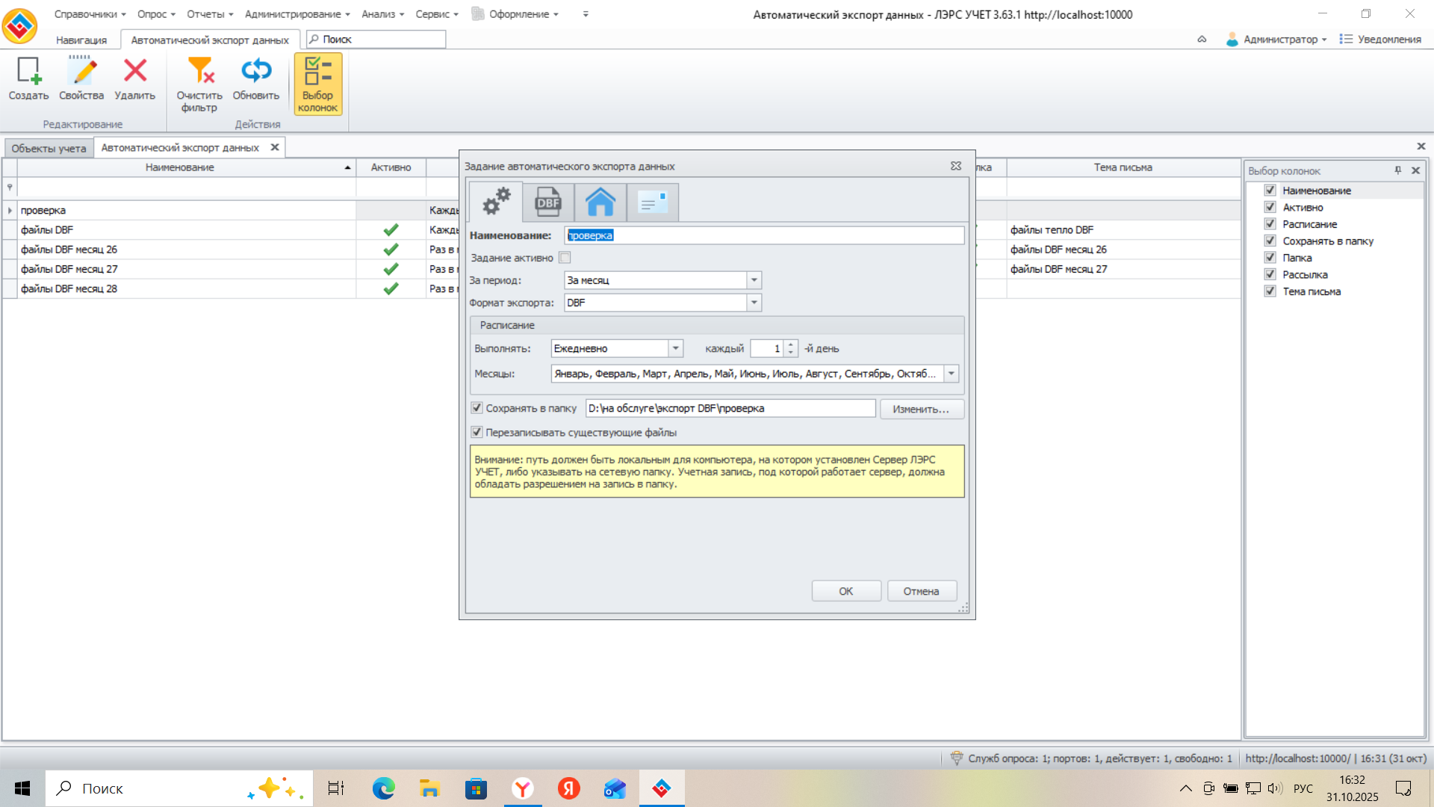Expand the За период dropdown
This screenshot has height=807, width=1434.
754,280
